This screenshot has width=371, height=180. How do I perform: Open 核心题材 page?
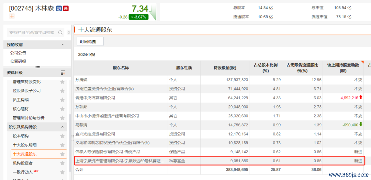(21, 109)
